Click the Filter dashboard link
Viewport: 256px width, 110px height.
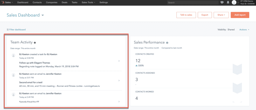pyautogui.click(x=17, y=30)
